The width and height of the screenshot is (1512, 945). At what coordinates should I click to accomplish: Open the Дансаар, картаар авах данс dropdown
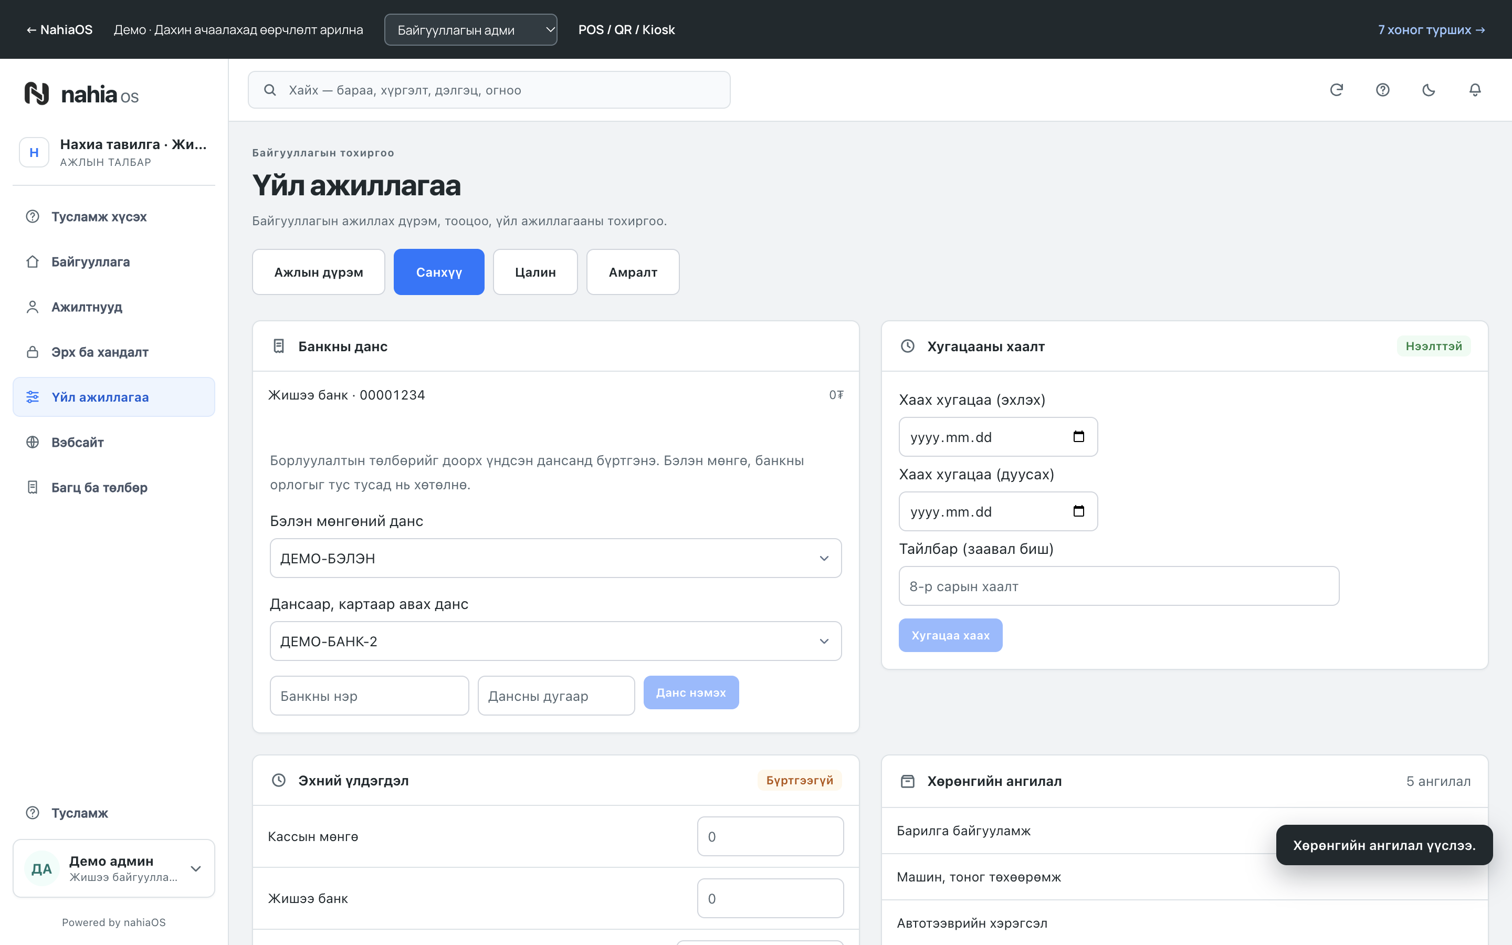tap(555, 641)
